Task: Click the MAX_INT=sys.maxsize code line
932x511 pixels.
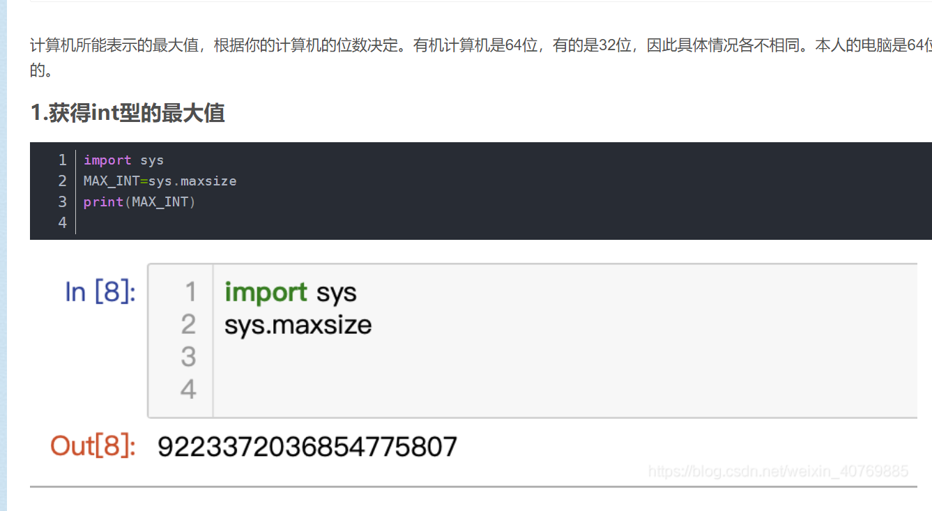Action: 160,181
